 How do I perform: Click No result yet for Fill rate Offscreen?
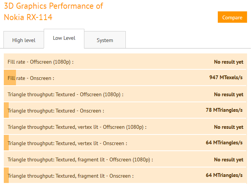[228, 62]
